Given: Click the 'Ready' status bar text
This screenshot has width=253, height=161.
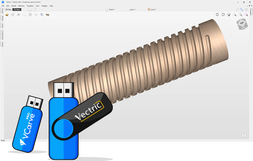Looking at the screenshot, I should tap(3, 140).
